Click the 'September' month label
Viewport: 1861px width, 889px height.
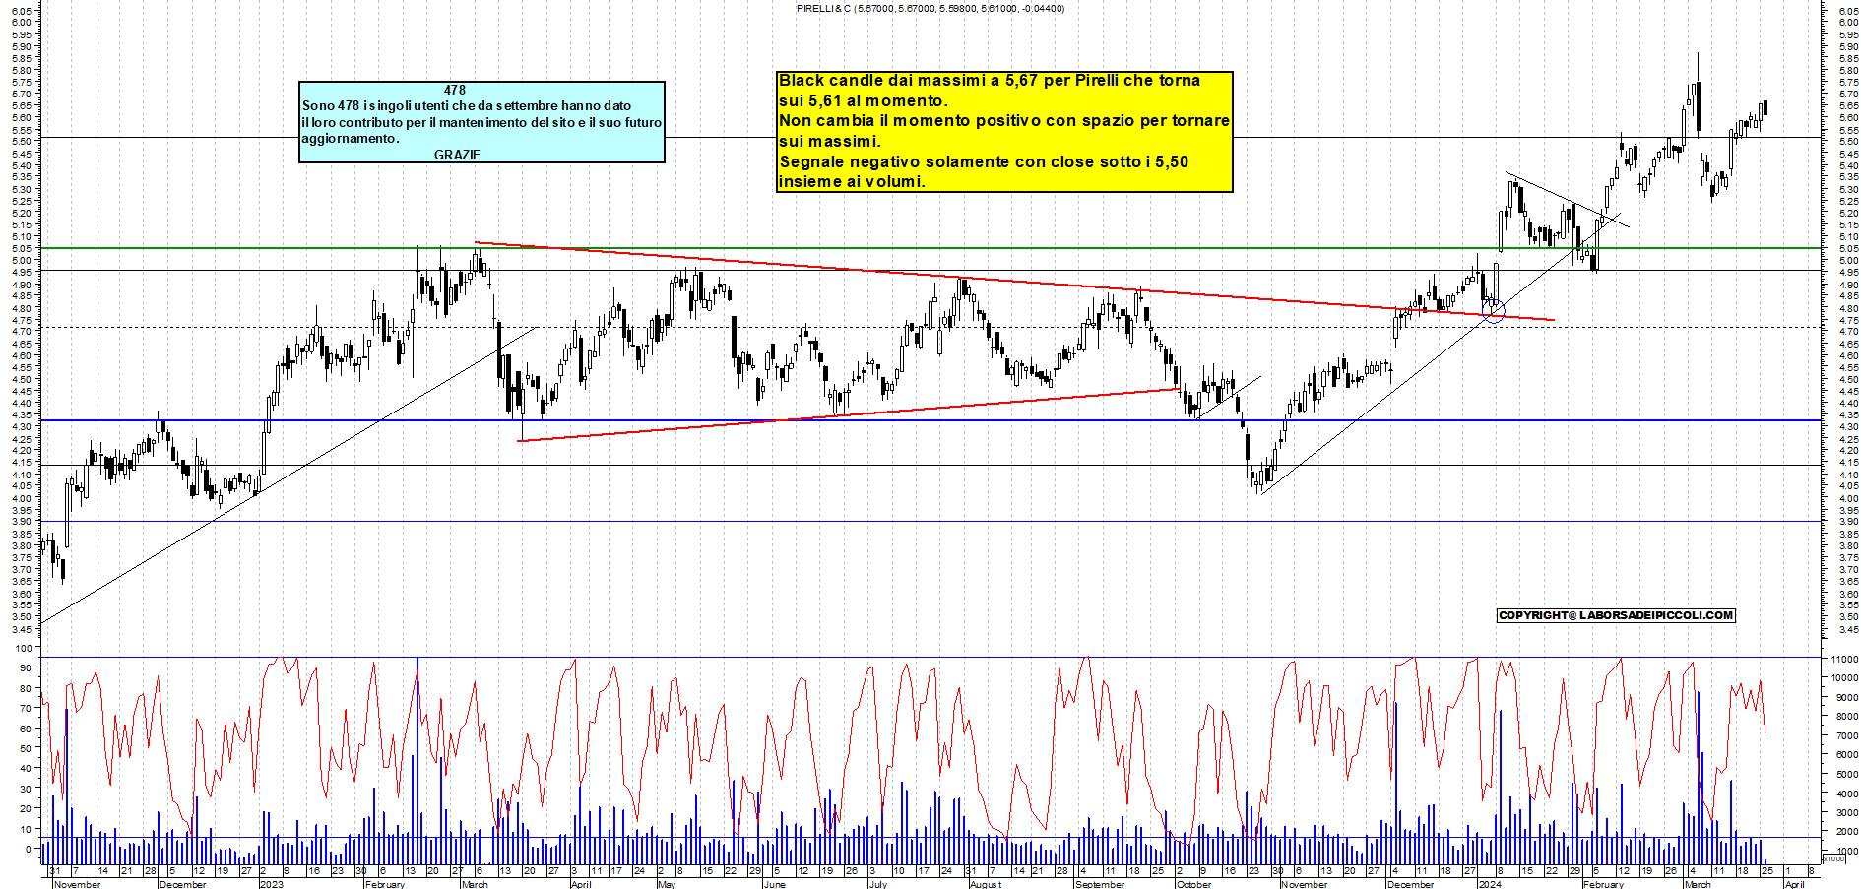pos(1100,884)
